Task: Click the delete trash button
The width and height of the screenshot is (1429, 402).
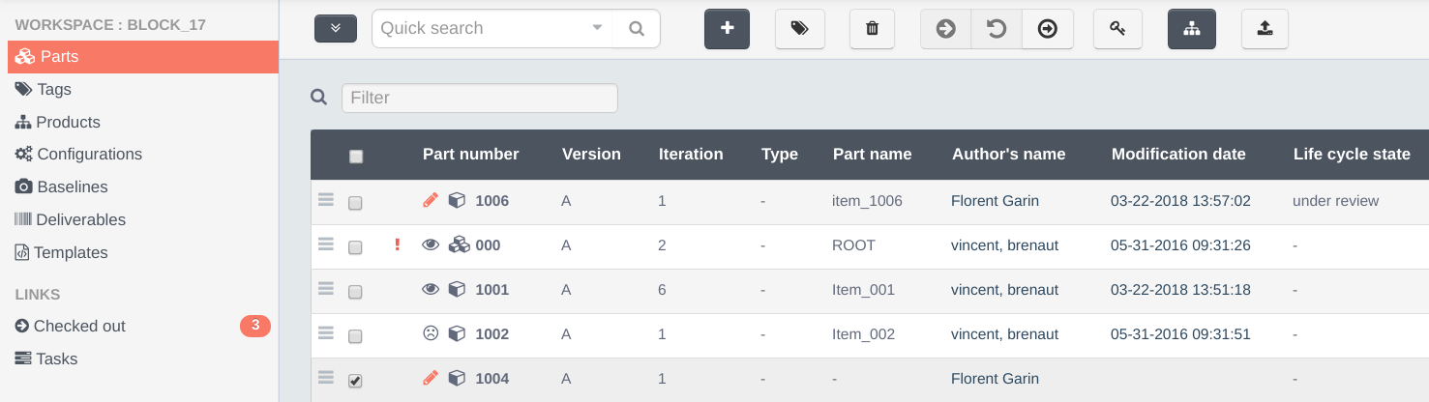Action: [872, 29]
